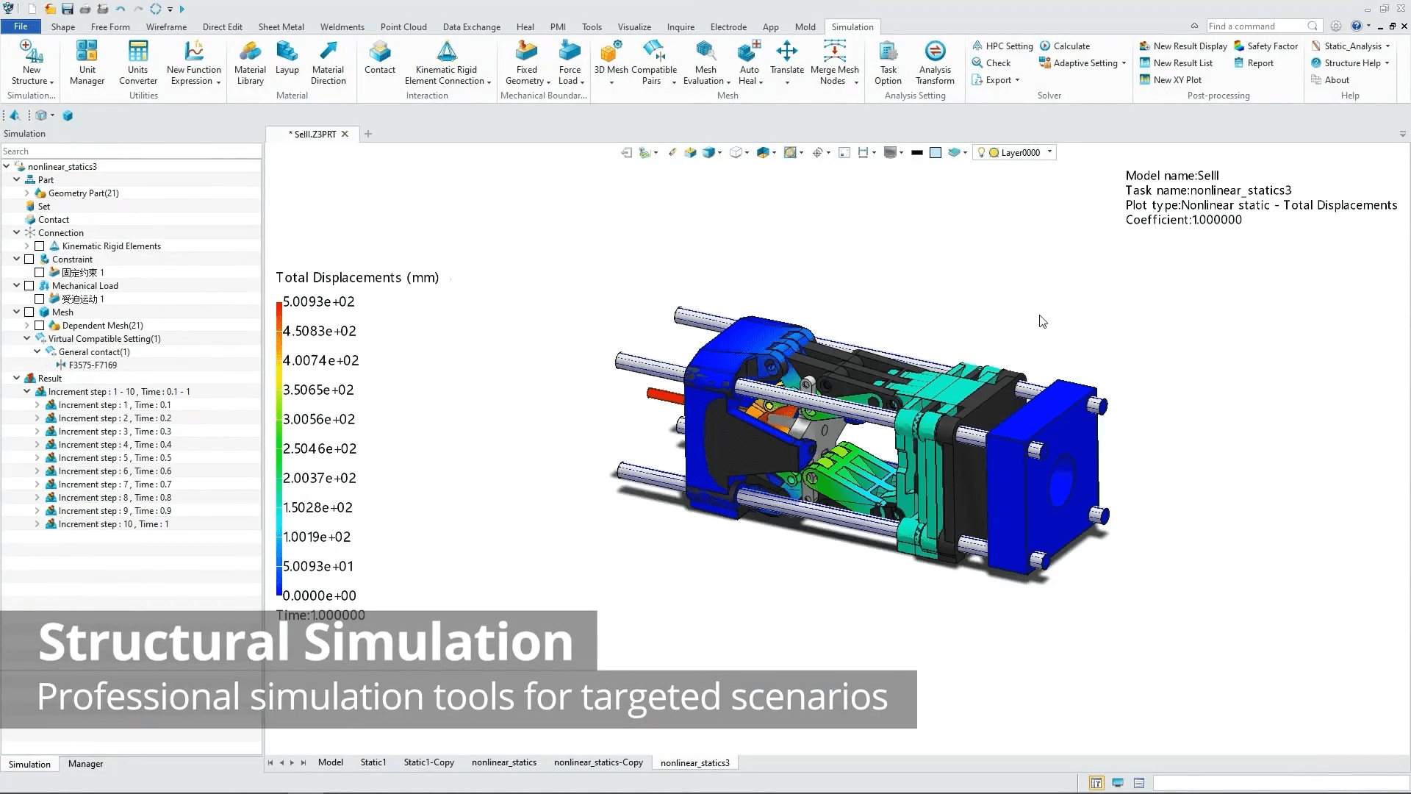
Task: Open the Layer0000 dropdown
Action: 1049,152
